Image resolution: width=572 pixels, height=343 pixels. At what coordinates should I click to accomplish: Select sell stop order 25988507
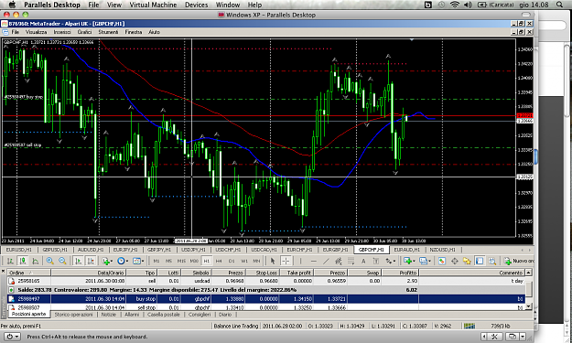tap(266, 307)
